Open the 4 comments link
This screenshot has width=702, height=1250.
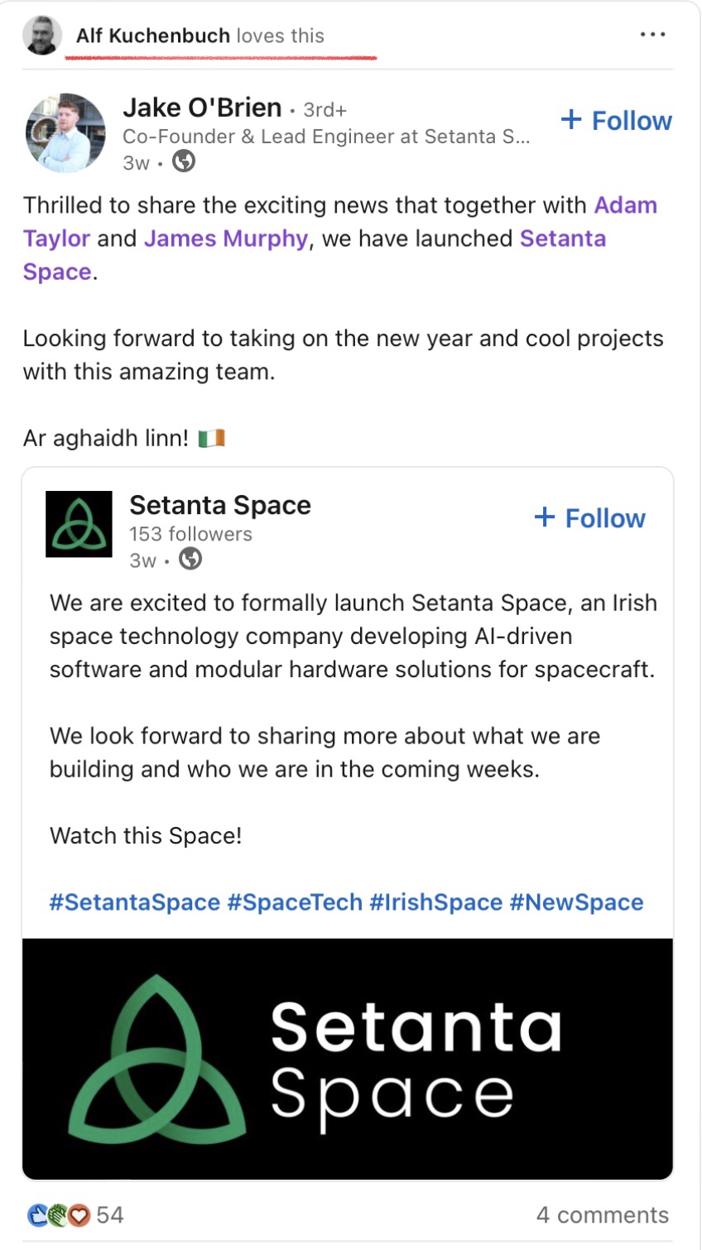click(x=602, y=1215)
